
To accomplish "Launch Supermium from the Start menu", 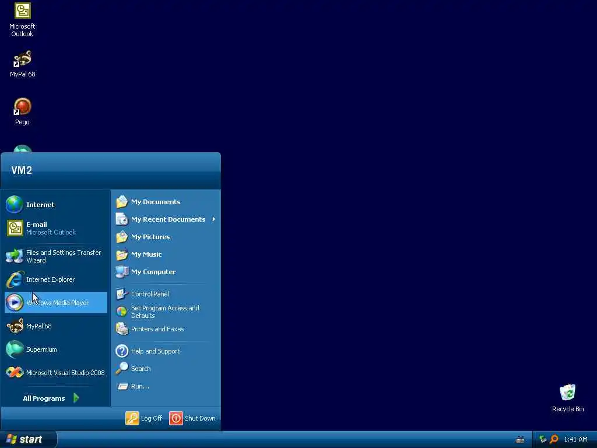I will coord(56,349).
